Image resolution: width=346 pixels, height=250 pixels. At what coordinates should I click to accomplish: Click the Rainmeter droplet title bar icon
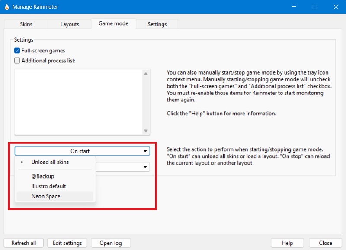[6, 7]
